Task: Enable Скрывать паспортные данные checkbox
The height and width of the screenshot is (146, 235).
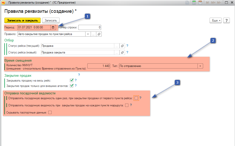Action: click(x=50, y=112)
